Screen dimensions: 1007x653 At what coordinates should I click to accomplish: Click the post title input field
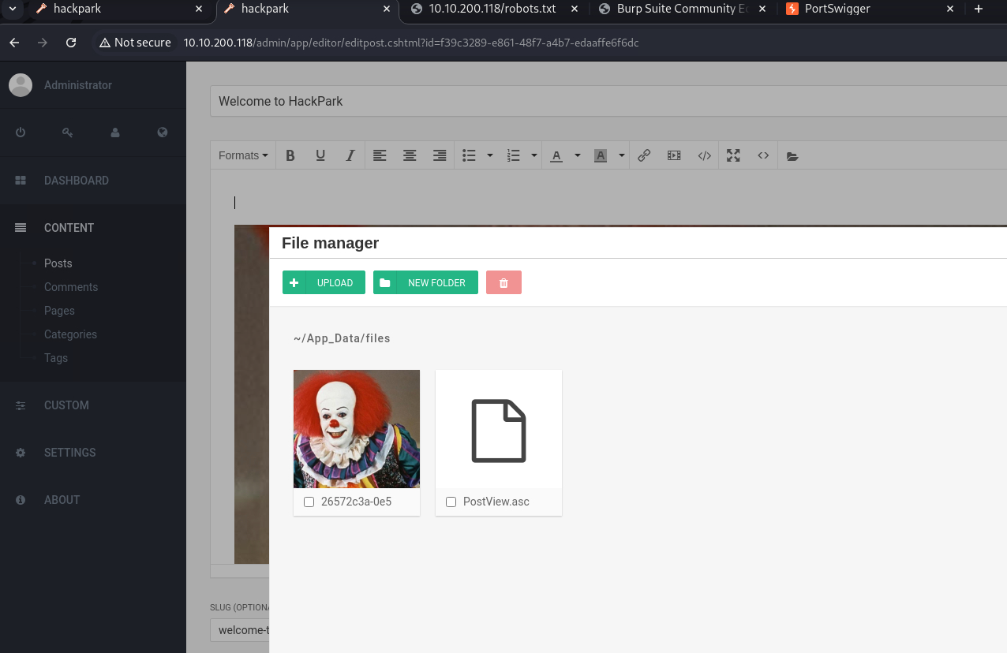(608, 101)
